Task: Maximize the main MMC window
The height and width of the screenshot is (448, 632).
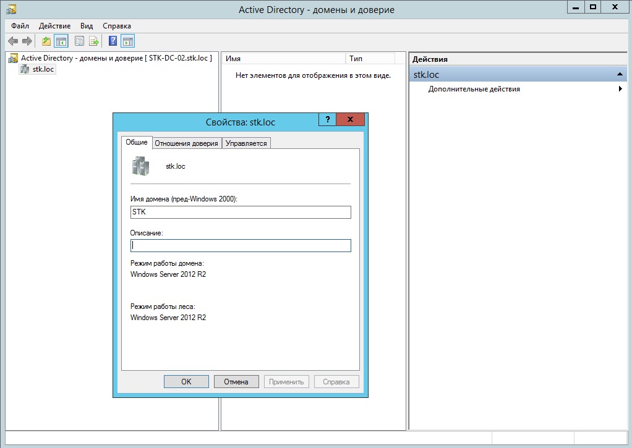Action: pyautogui.click(x=593, y=7)
